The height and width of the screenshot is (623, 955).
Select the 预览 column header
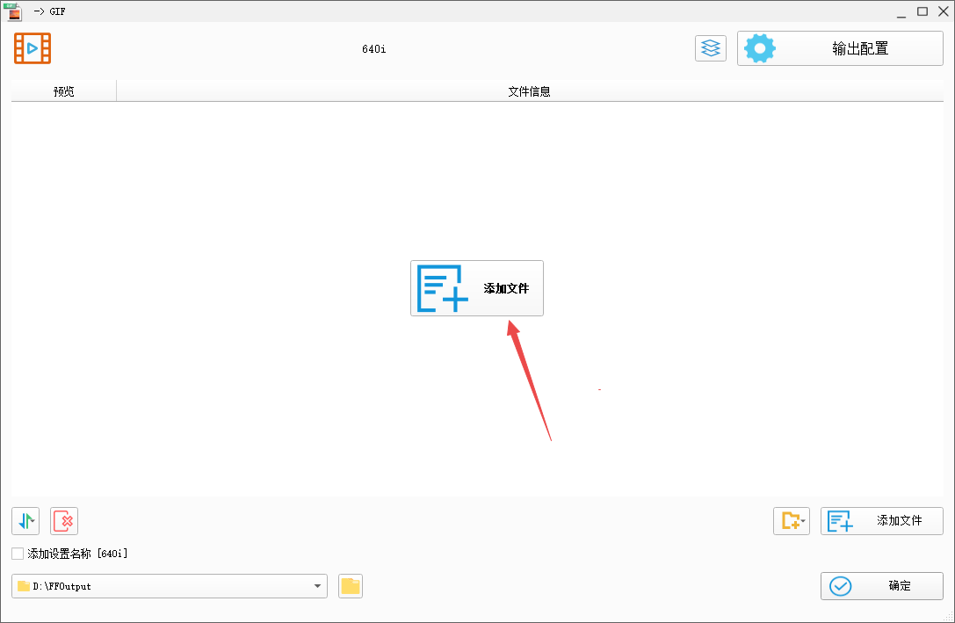(63, 91)
